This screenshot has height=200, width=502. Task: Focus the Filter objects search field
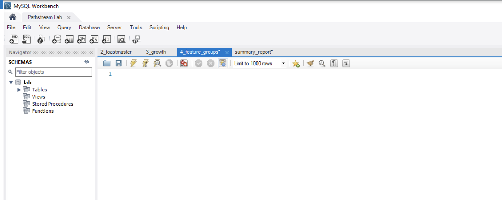[x=54, y=72]
